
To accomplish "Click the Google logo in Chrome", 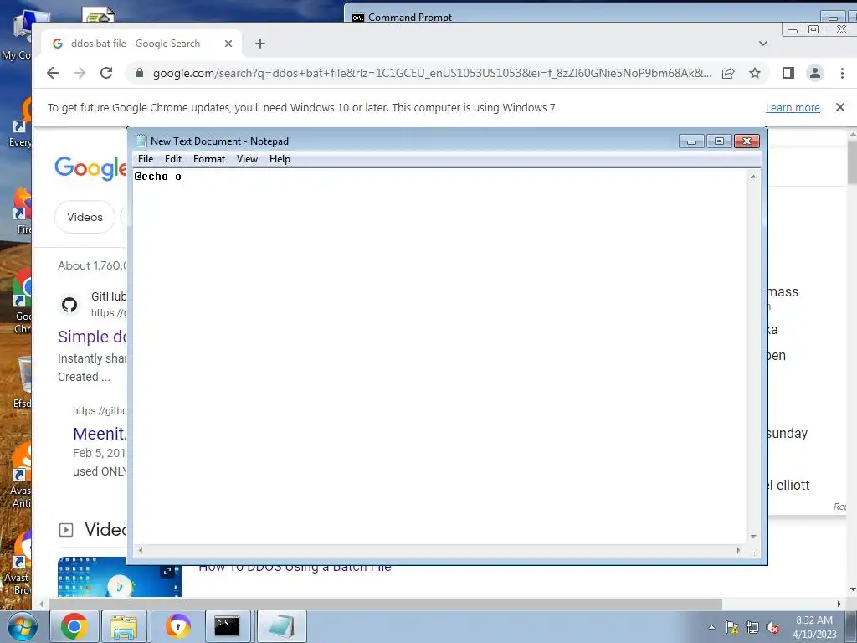I will click(x=90, y=167).
